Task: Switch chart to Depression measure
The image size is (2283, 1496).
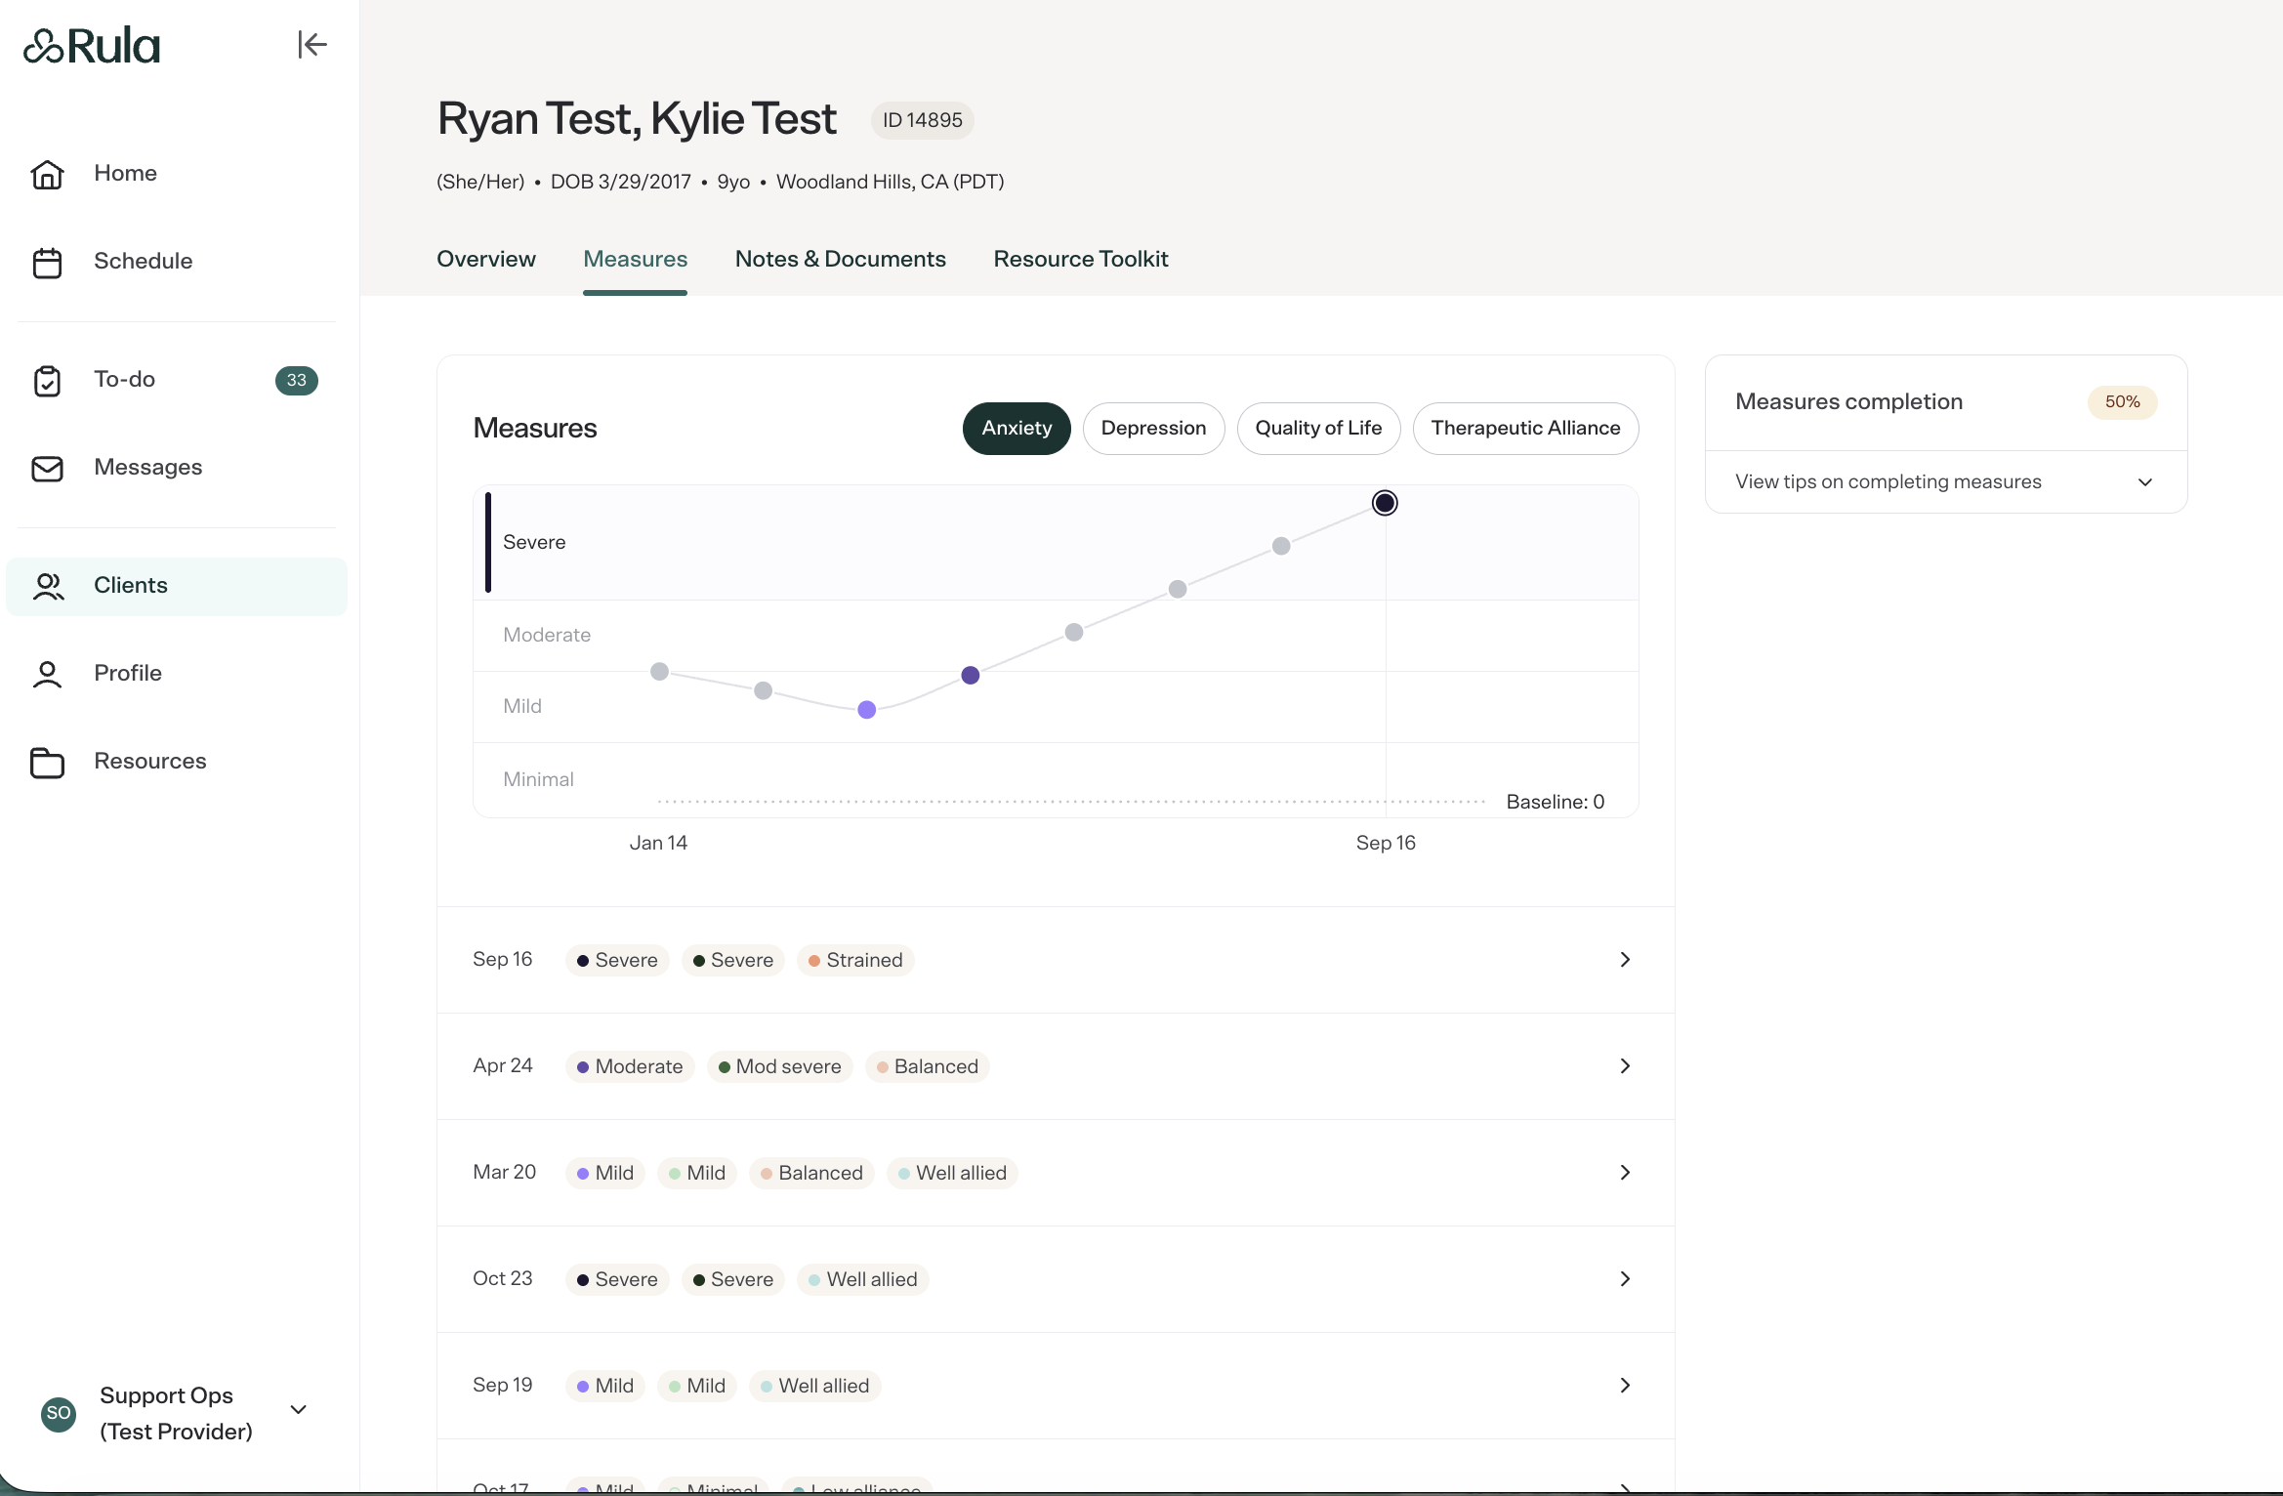Action: 1153,429
